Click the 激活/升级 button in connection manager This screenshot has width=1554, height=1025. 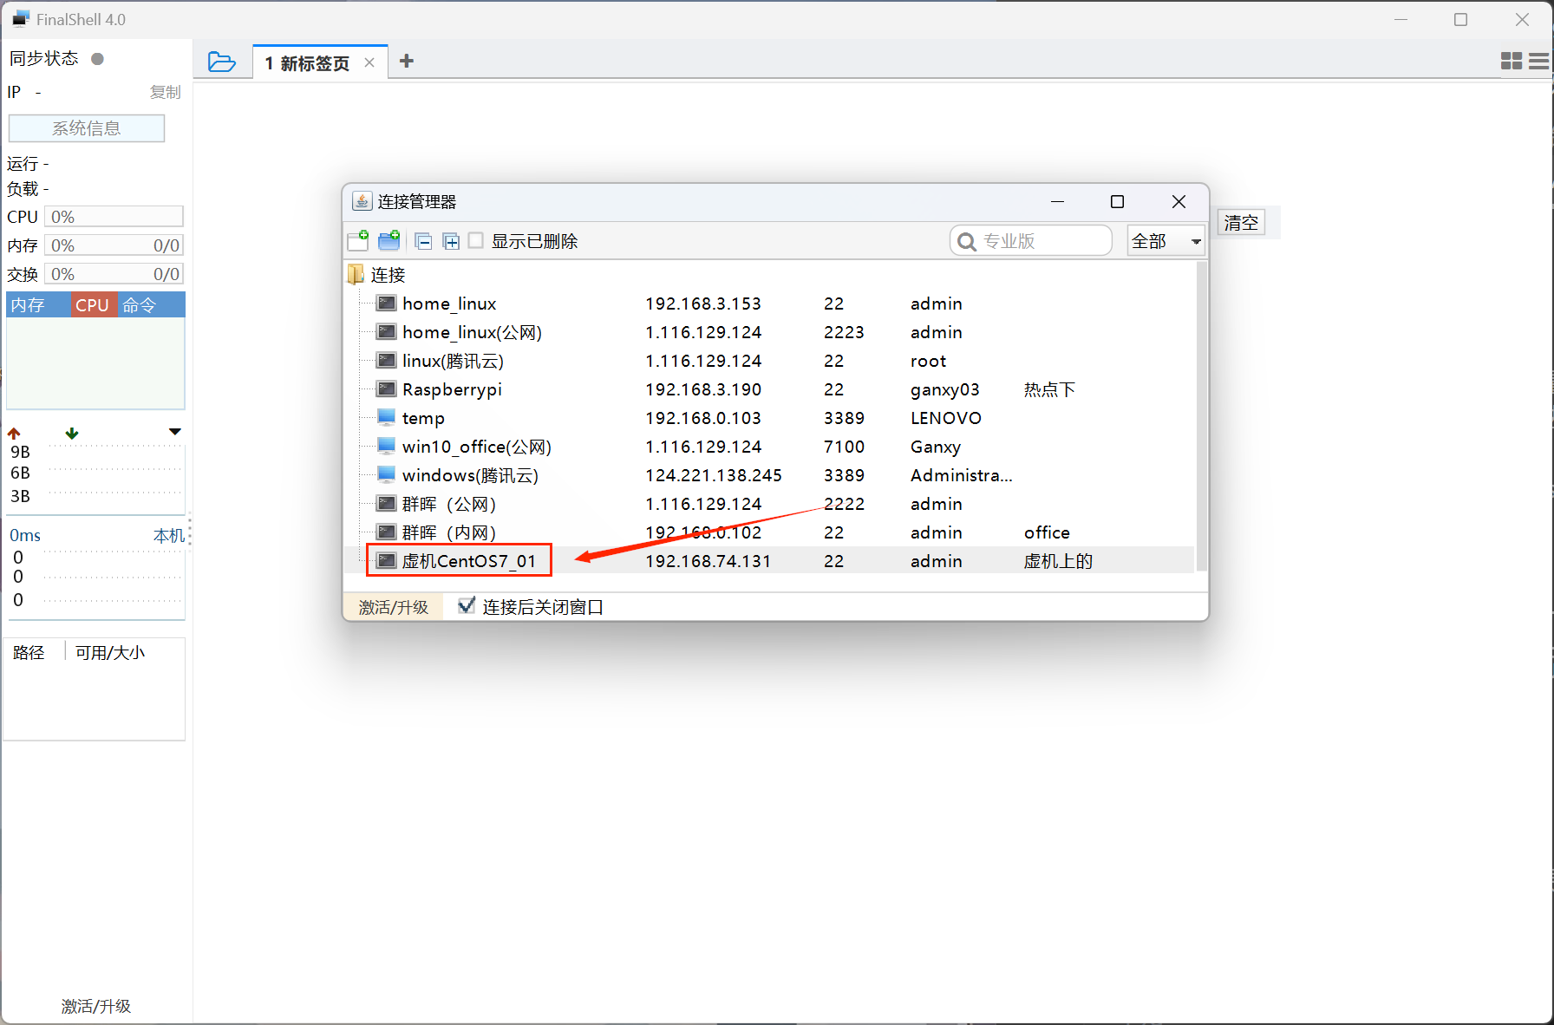click(394, 607)
